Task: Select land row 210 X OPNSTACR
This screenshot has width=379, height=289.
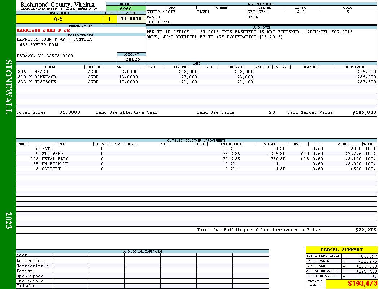Action: click(196, 77)
